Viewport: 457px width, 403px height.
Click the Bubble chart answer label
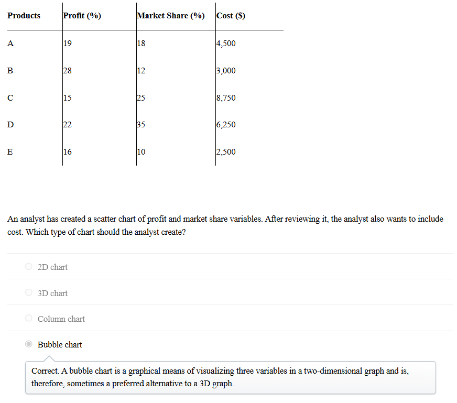[60, 344]
